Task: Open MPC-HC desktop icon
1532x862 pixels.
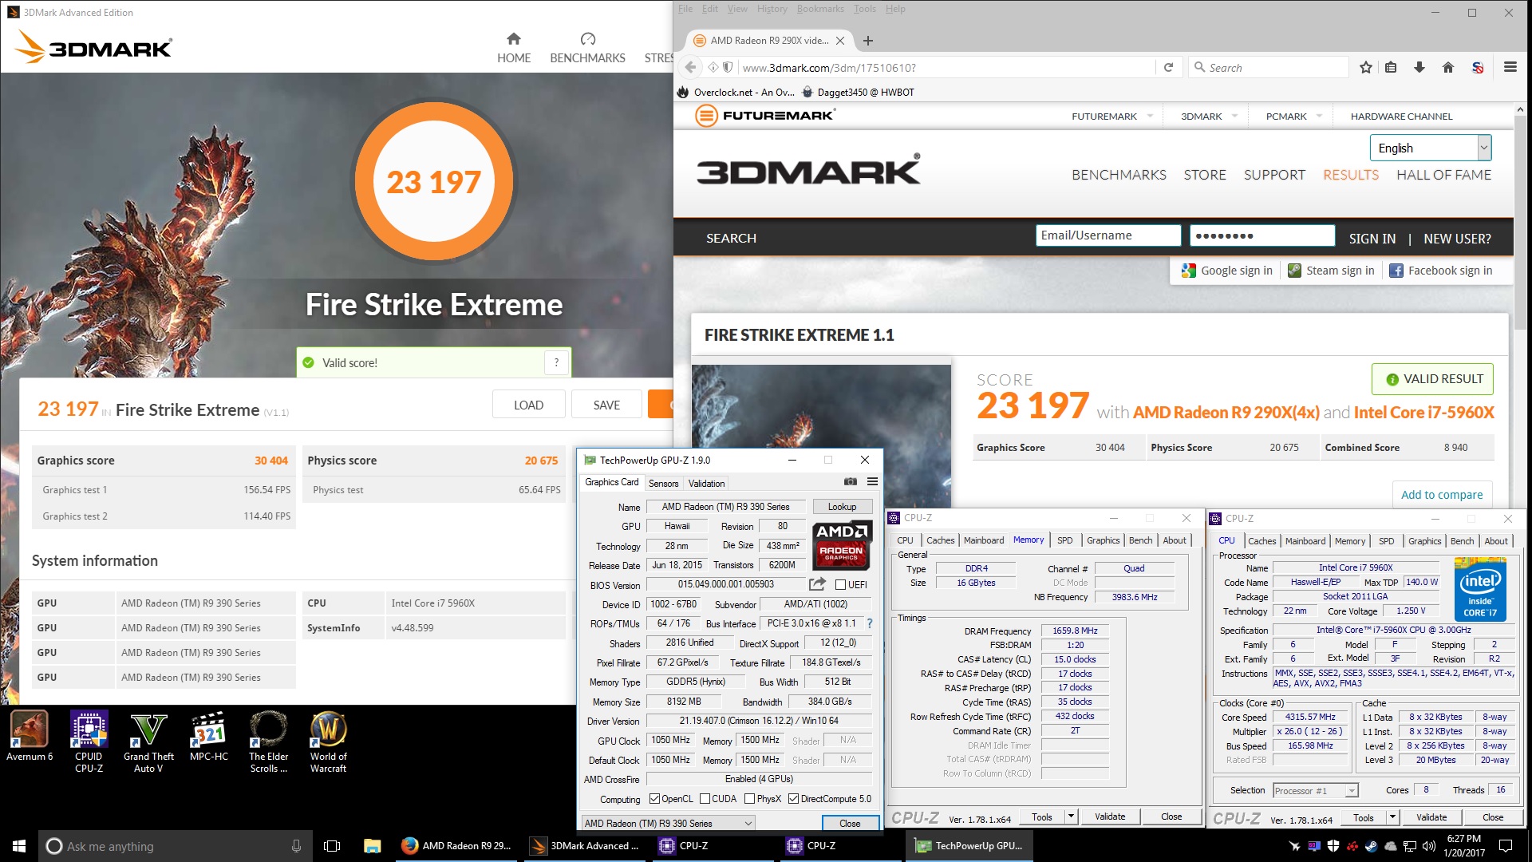Action: coord(209,736)
